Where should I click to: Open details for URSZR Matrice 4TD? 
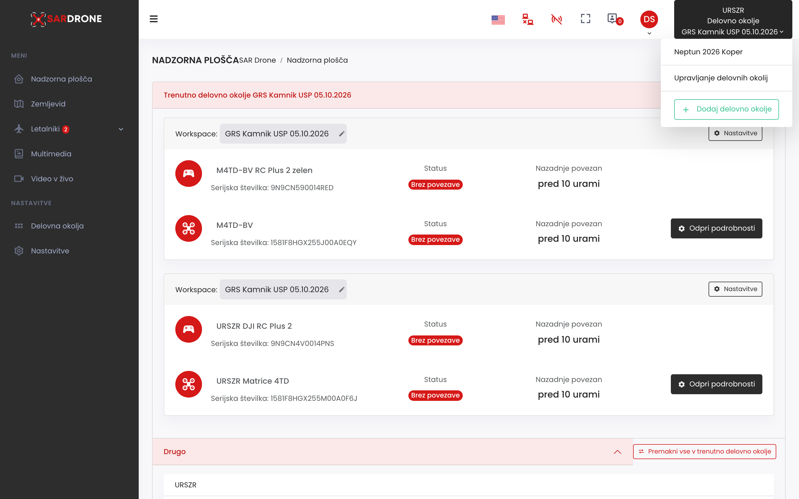coord(716,384)
